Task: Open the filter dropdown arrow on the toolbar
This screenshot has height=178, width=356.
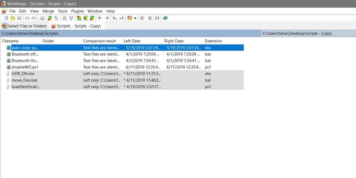Action: pos(135,18)
